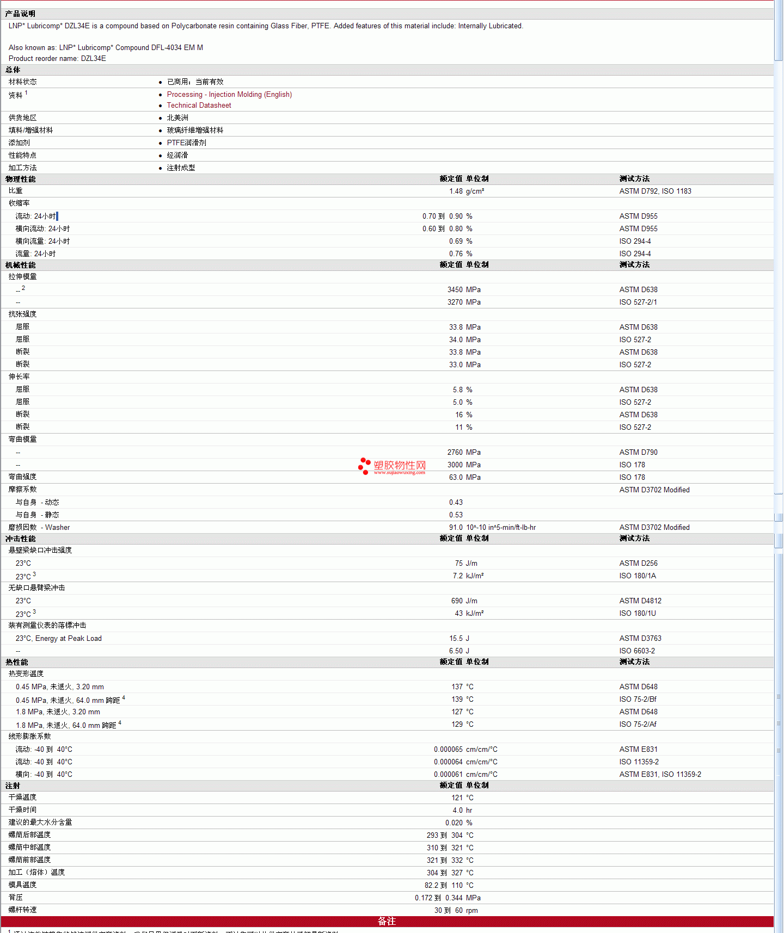This screenshot has height=933, width=784.
Task: Select the 15.5 J dart impact value
Action: pos(460,639)
